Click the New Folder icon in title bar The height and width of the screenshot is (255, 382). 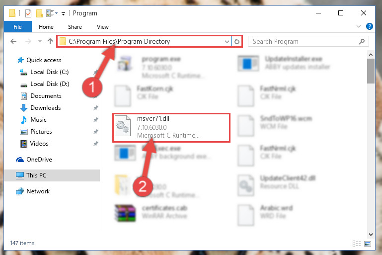pyautogui.click(x=39, y=13)
